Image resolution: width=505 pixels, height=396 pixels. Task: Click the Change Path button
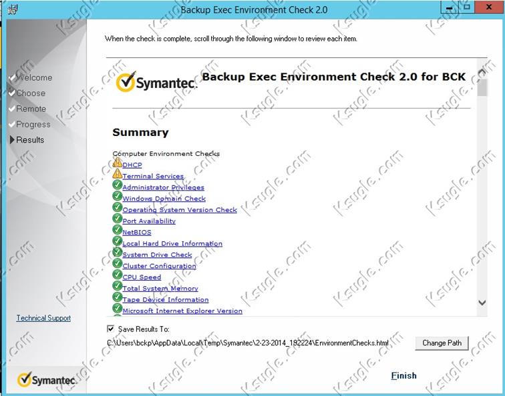(442, 343)
